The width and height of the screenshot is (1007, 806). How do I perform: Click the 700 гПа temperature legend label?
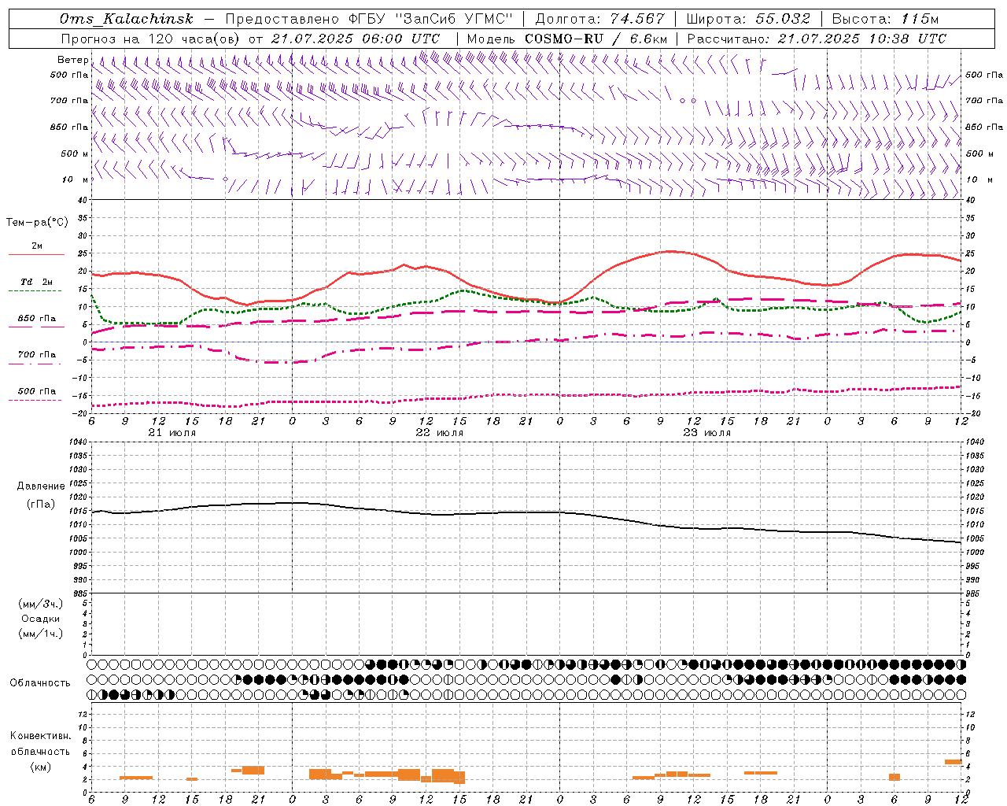pos(37,354)
